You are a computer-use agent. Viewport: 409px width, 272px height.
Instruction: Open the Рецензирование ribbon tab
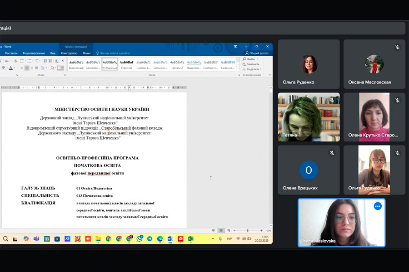coord(34,53)
